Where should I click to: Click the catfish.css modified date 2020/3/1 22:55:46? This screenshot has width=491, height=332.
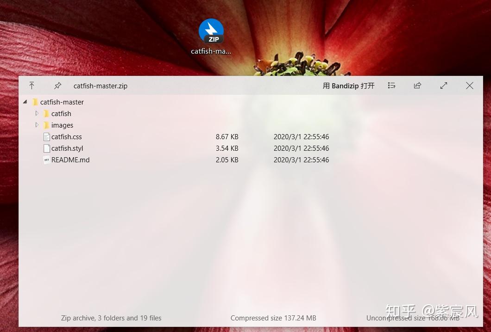(301, 136)
